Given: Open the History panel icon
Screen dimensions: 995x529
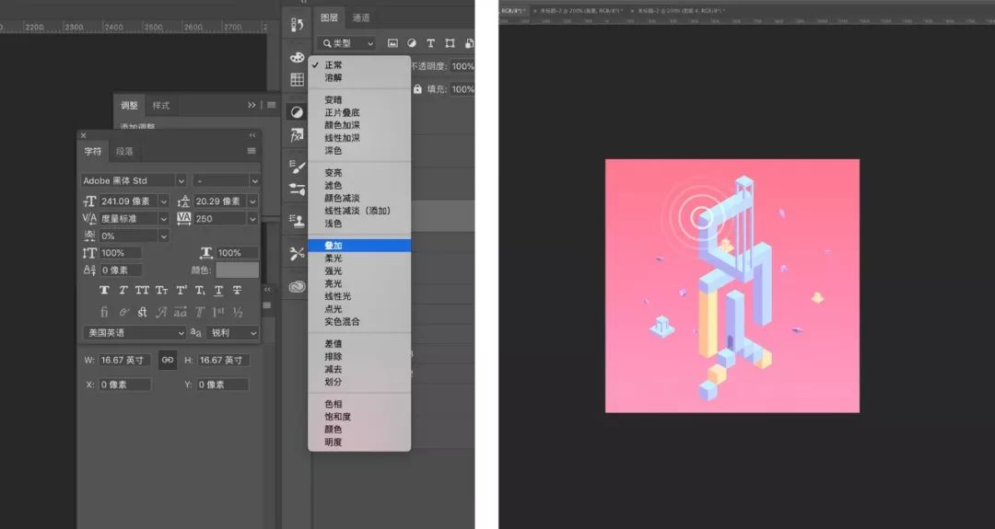Looking at the screenshot, I should coord(297,25).
